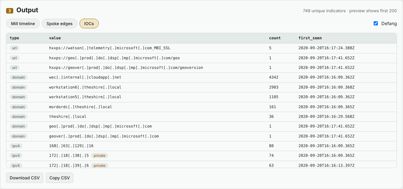Click count value 80
Viewport: 403px width, 189px height.
tap(271, 146)
